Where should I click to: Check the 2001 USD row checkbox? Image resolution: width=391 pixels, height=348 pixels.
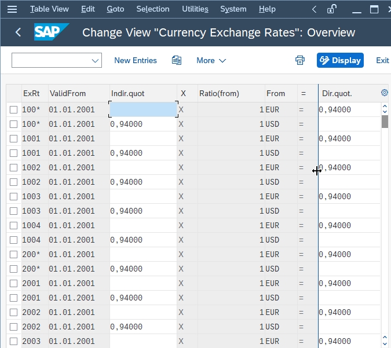pos(13,298)
